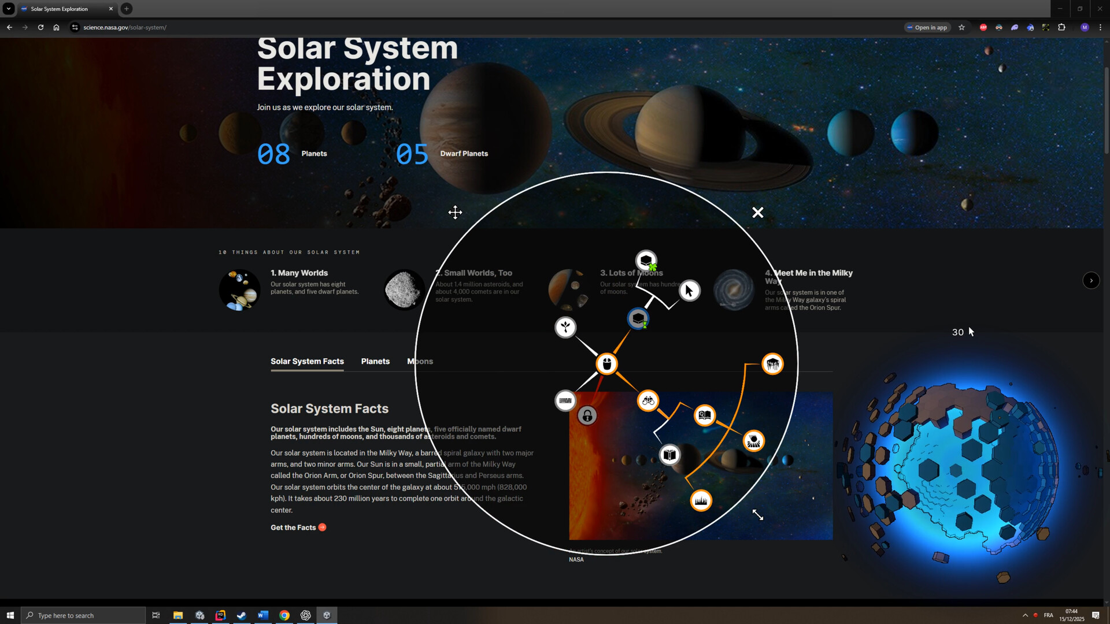The image size is (1110, 624).
Task: Select the book-with-magnifier node icon
Action: click(x=705, y=415)
